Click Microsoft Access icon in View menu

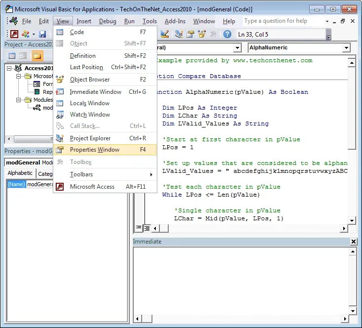60,187
